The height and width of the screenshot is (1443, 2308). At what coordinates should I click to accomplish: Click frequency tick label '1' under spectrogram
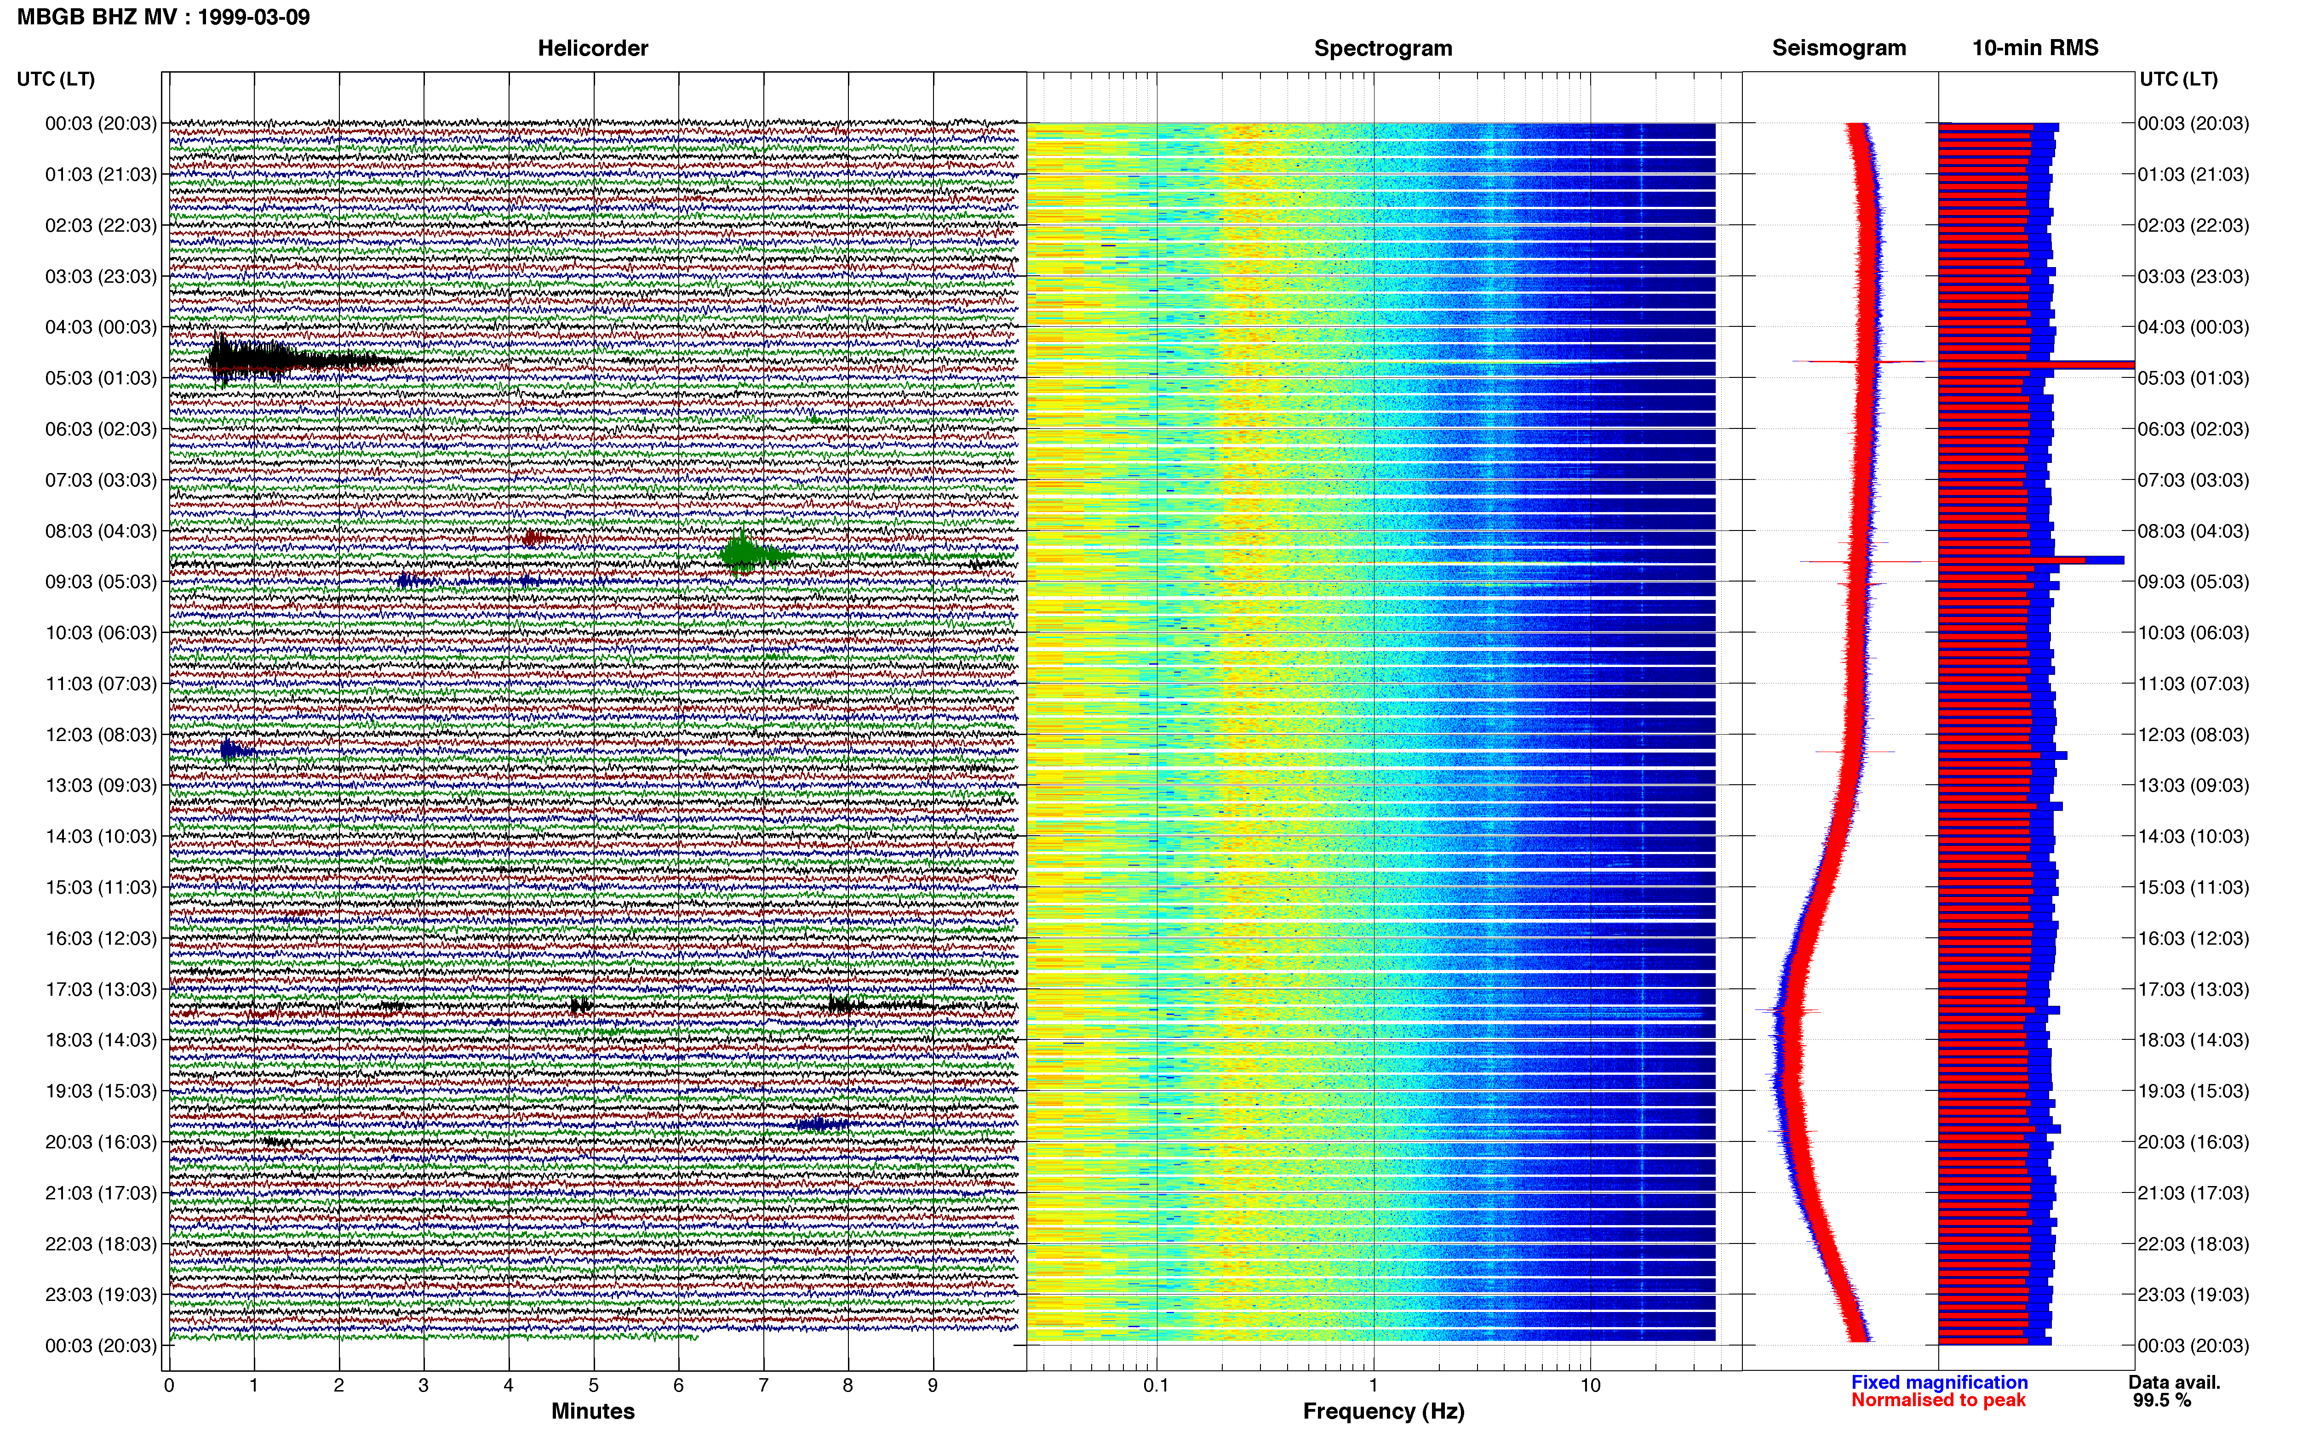[1374, 1386]
